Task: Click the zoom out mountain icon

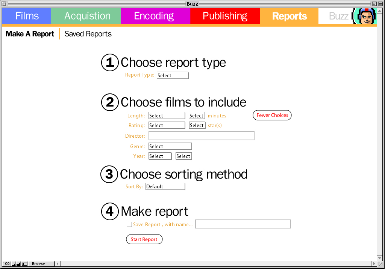Action: pyautogui.click(x=14, y=264)
